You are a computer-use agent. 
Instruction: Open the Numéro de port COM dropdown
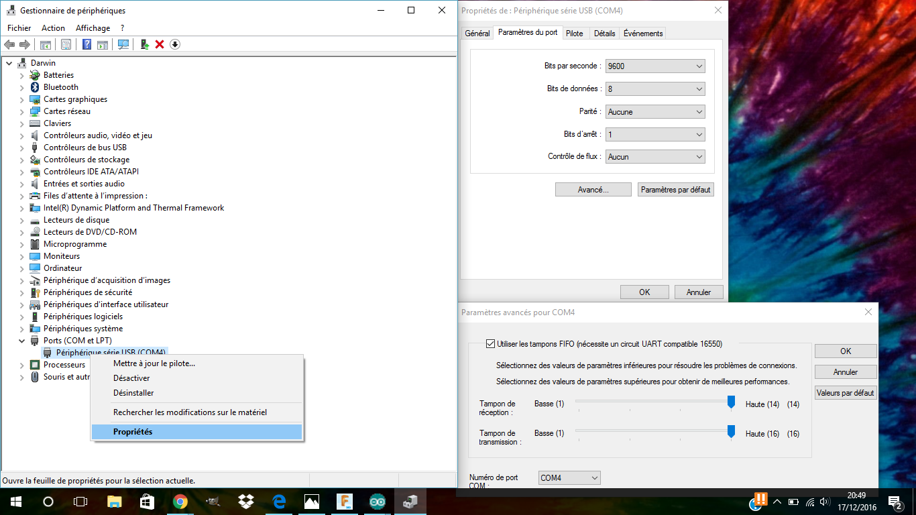(569, 478)
